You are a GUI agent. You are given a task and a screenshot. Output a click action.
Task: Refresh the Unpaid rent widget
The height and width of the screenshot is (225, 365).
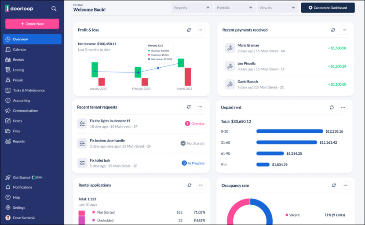click(x=332, y=107)
